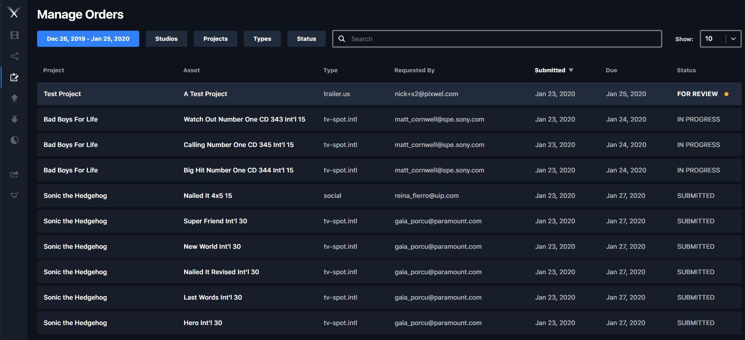Click the FOR REVIEW status label
The image size is (745, 340).
[x=697, y=94]
